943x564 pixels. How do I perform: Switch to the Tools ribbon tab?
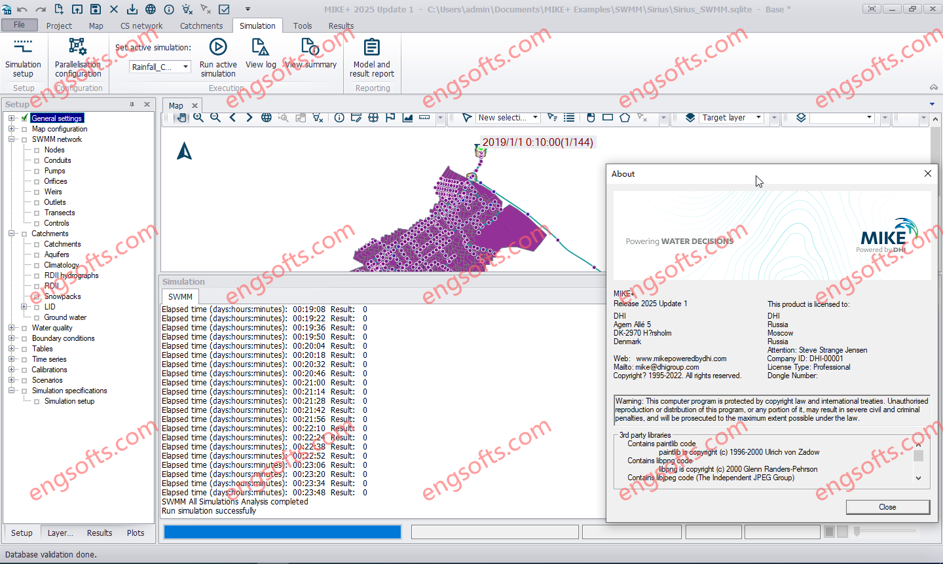pos(303,26)
